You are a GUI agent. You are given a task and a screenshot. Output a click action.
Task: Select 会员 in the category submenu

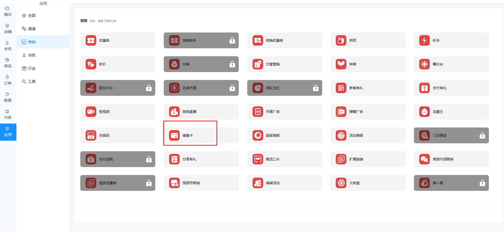click(43, 55)
